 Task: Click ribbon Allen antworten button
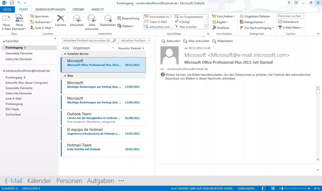point(92,22)
